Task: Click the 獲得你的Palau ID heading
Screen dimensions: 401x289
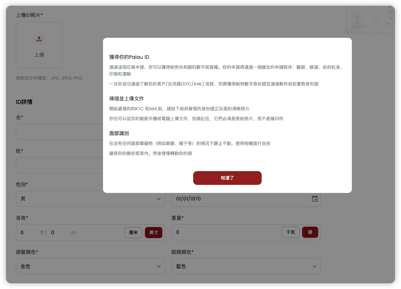Action: pos(129,57)
